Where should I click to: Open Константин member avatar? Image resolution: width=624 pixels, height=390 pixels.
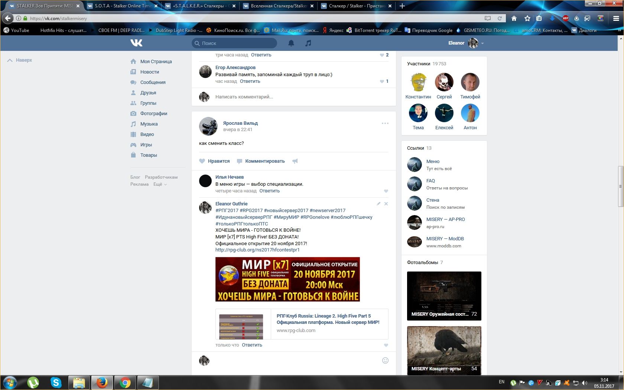(x=418, y=82)
